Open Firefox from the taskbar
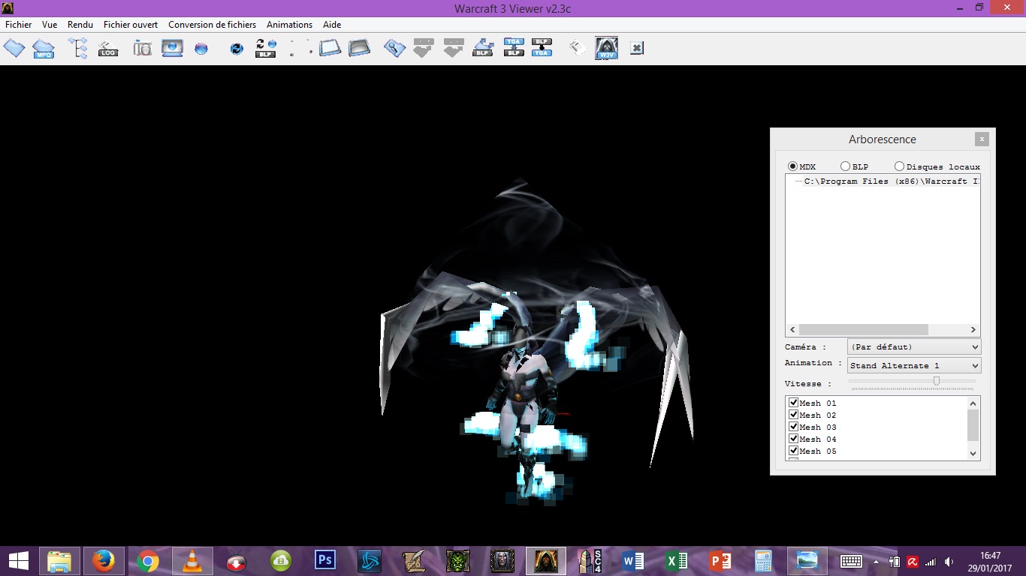This screenshot has height=576, width=1026. [104, 561]
